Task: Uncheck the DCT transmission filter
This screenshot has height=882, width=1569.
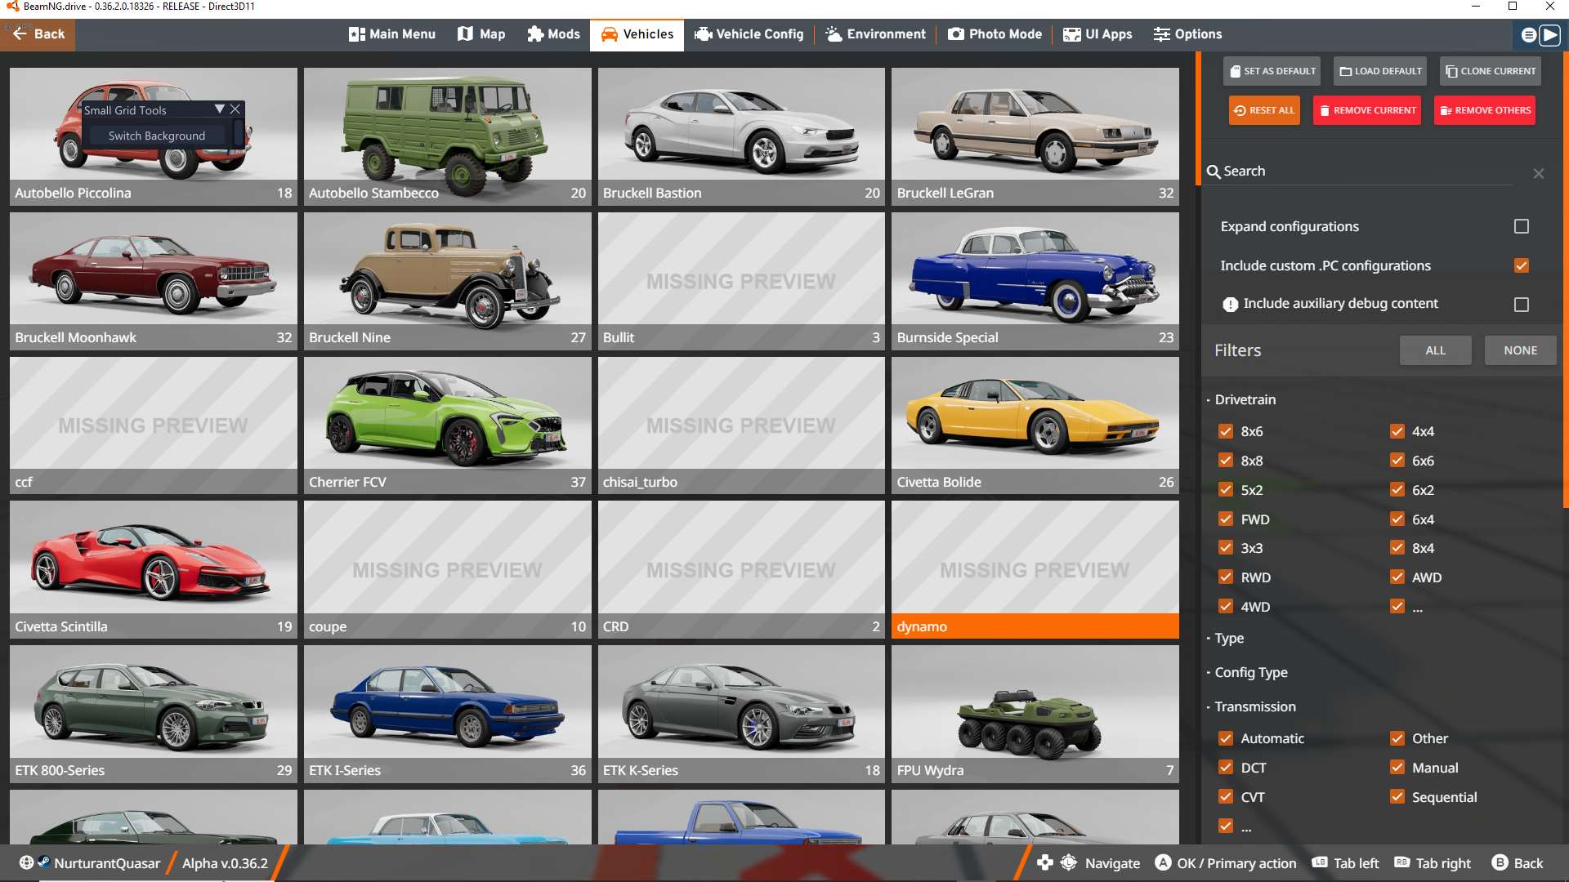Action: click(x=1226, y=768)
